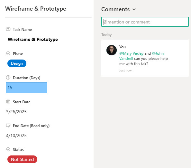This screenshot has width=191, height=168.
Task: Select the Start Date value 3/26/2025
Action: click(x=16, y=112)
